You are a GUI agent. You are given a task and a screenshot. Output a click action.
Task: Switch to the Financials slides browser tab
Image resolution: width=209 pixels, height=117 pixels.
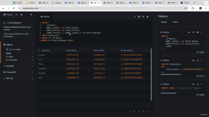pos(31,3)
